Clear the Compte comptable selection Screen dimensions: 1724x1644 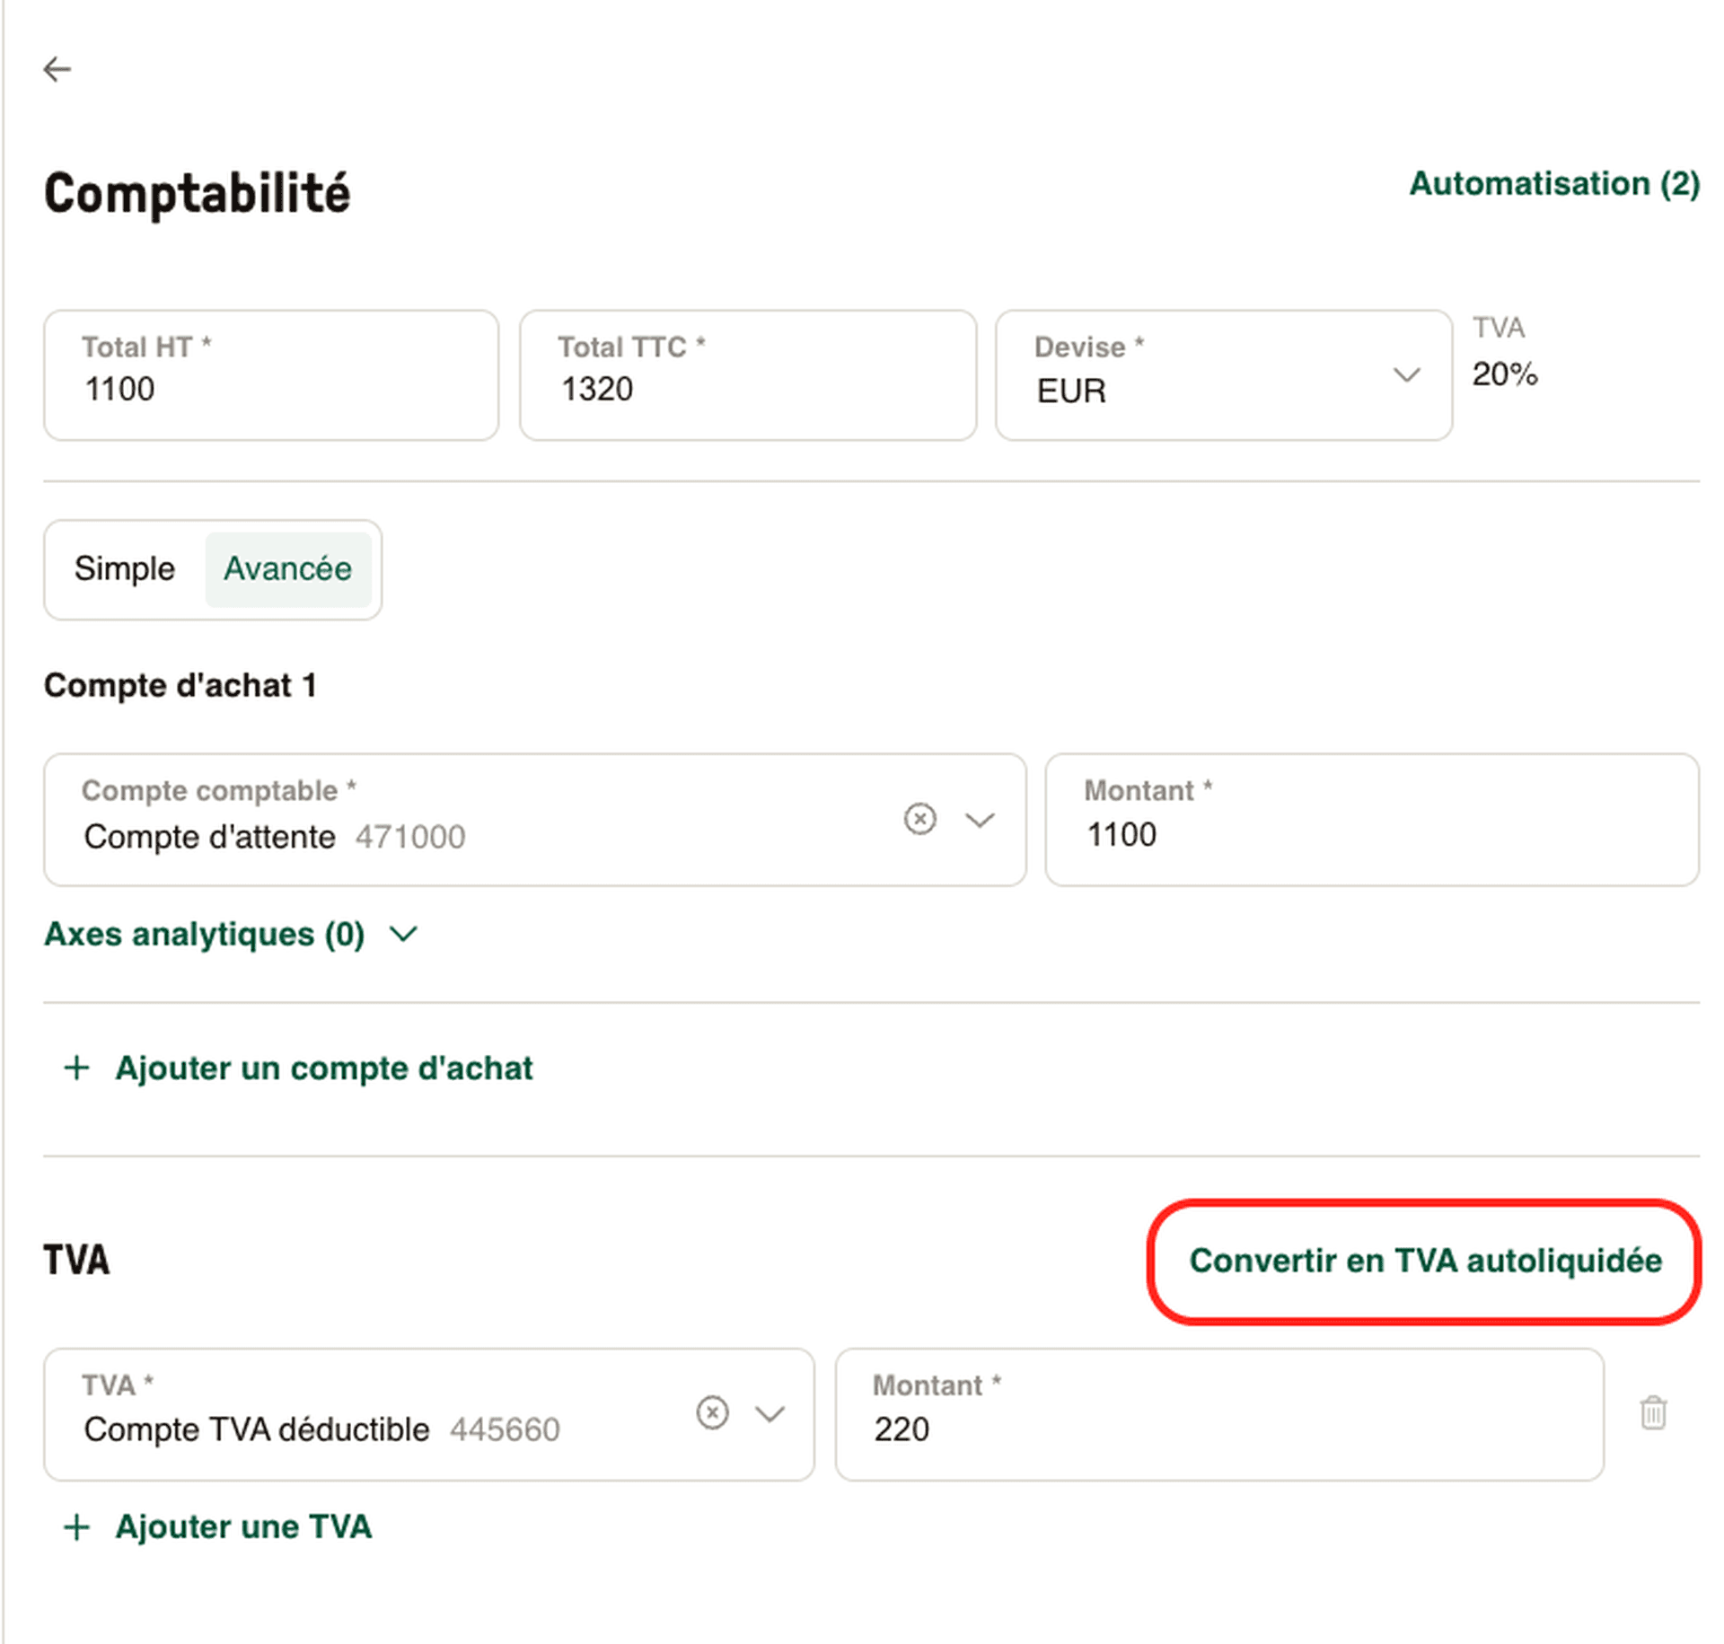click(919, 819)
